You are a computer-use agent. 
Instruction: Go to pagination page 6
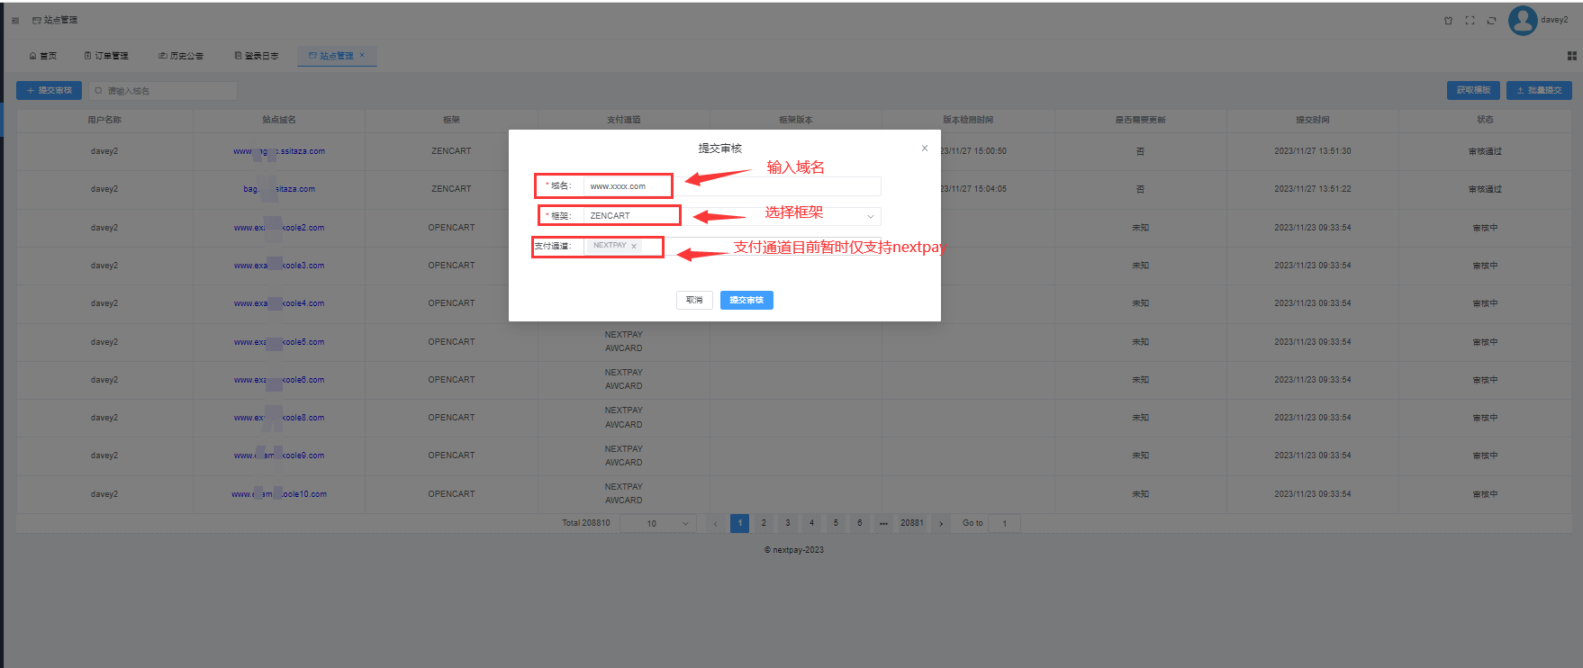(x=860, y=523)
